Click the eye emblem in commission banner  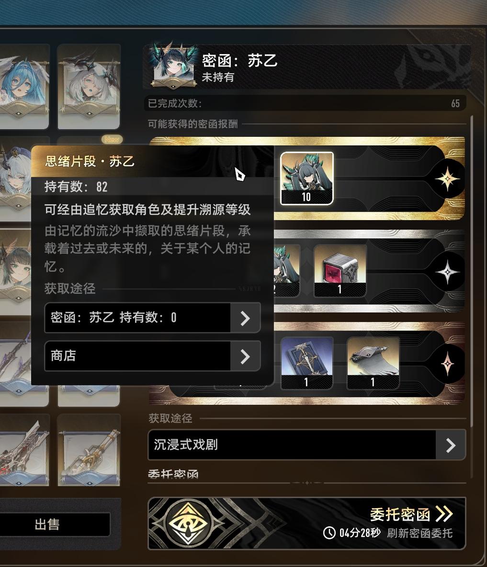tap(188, 523)
